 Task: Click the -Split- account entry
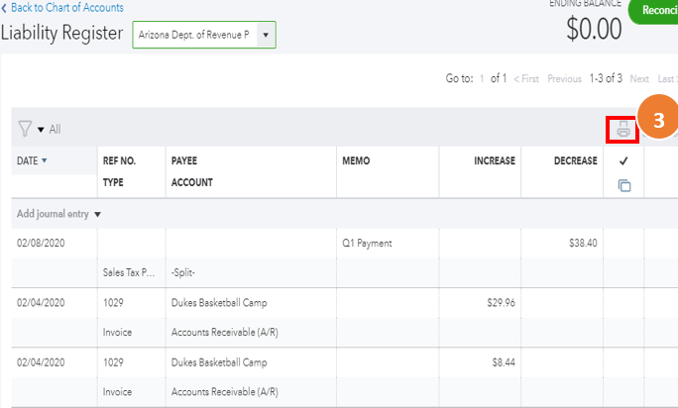pos(188,272)
